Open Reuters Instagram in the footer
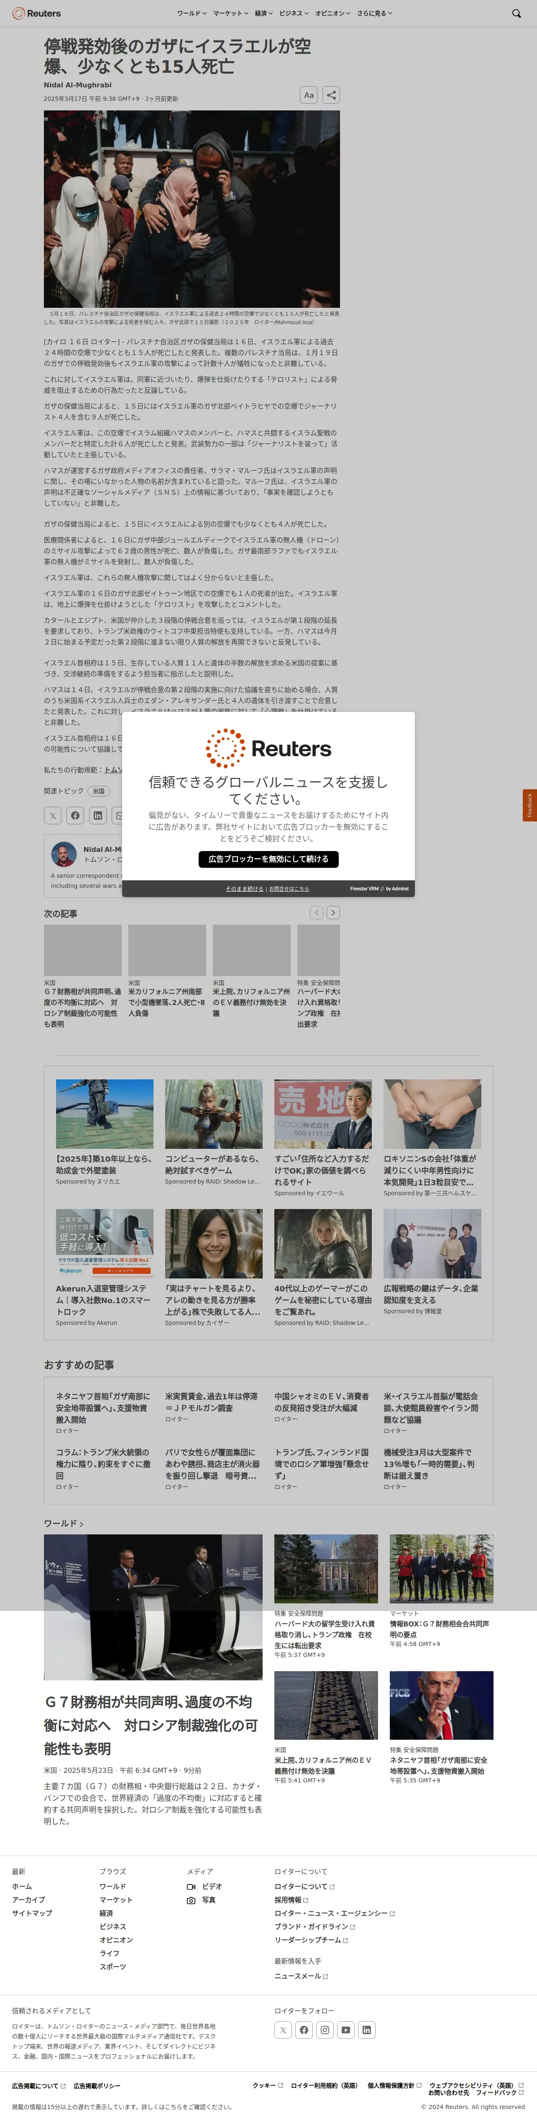Viewport: 537px width, 2122px height. coord(325,2030)
